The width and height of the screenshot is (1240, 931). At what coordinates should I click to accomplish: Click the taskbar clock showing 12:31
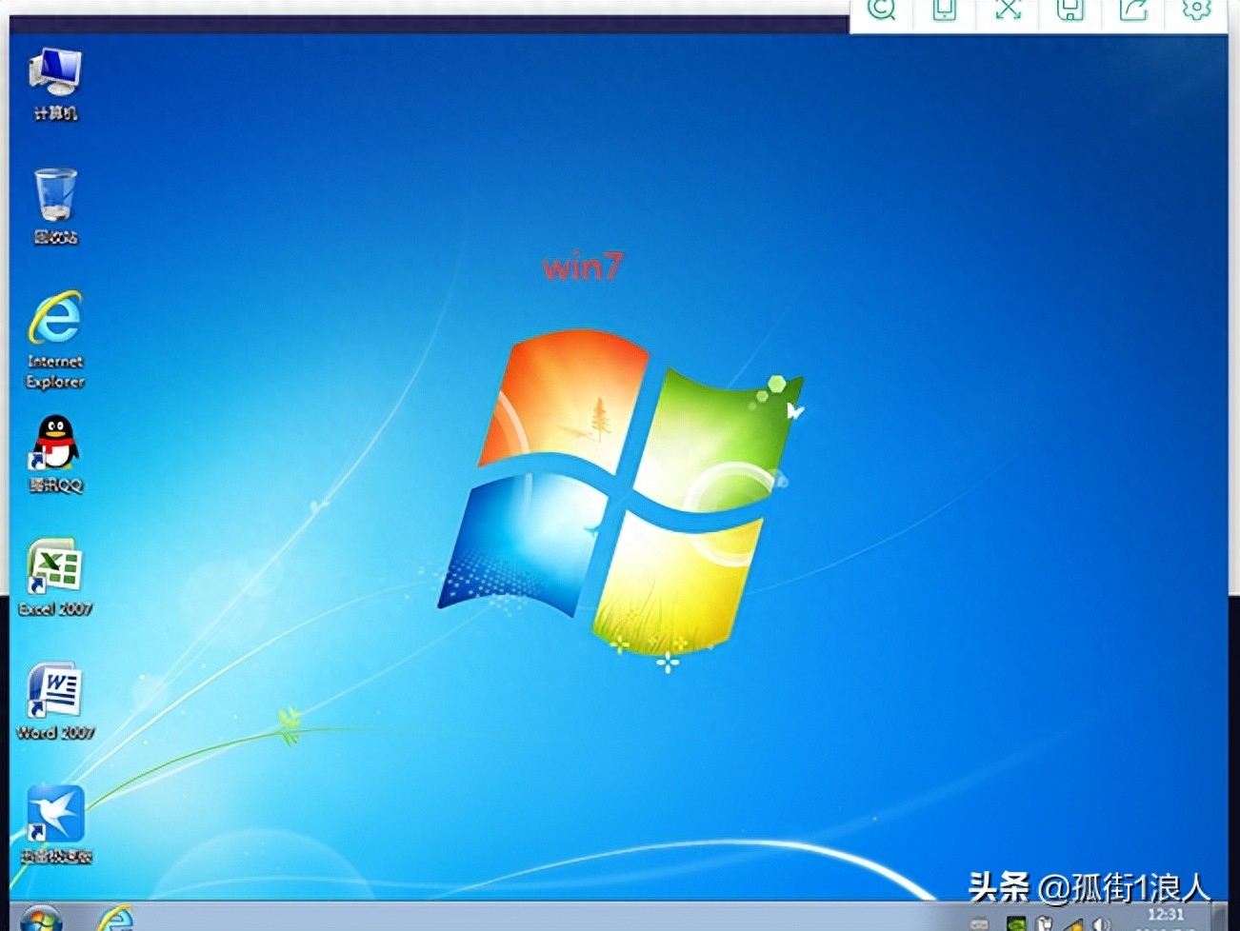point(1166,916)
